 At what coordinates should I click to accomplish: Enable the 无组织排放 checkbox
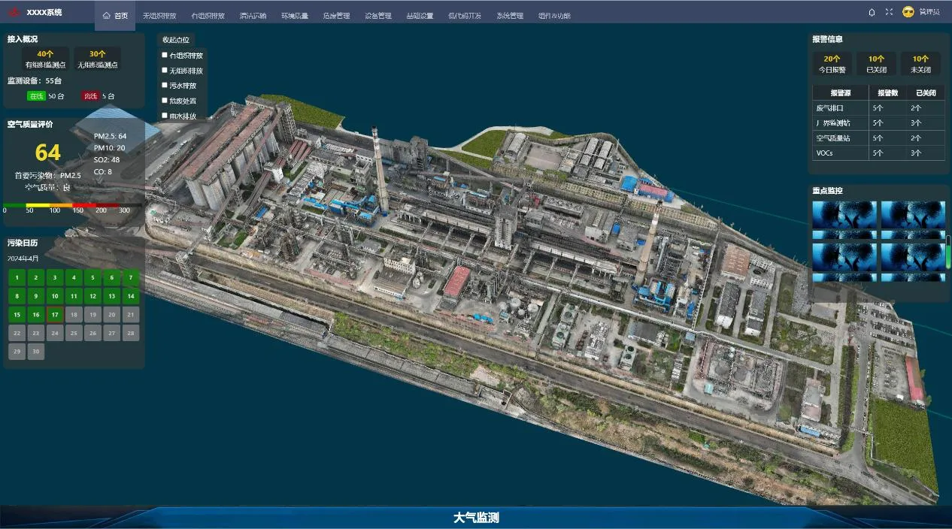165,71
